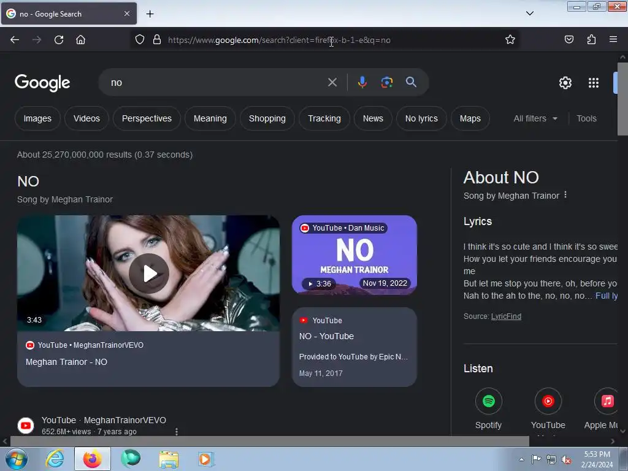Listen on Spotify icon
This screenshot has width=628, height=471.
489,401
